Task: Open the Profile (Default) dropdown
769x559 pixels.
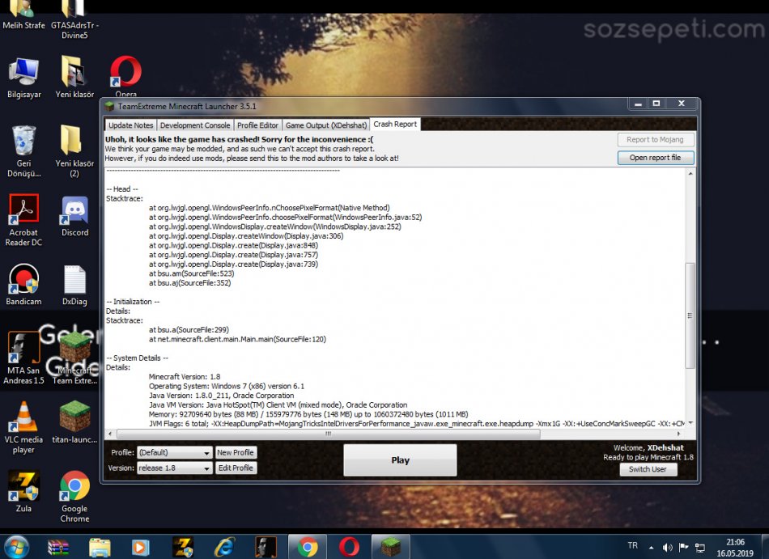Action: tap(174, 452)
